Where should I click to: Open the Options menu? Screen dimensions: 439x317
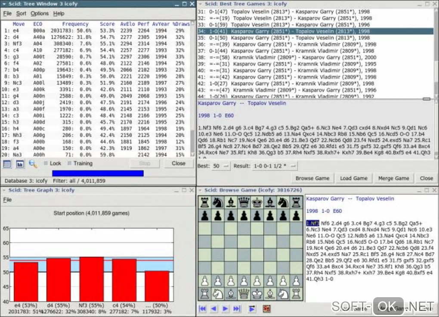click(40, 13)
